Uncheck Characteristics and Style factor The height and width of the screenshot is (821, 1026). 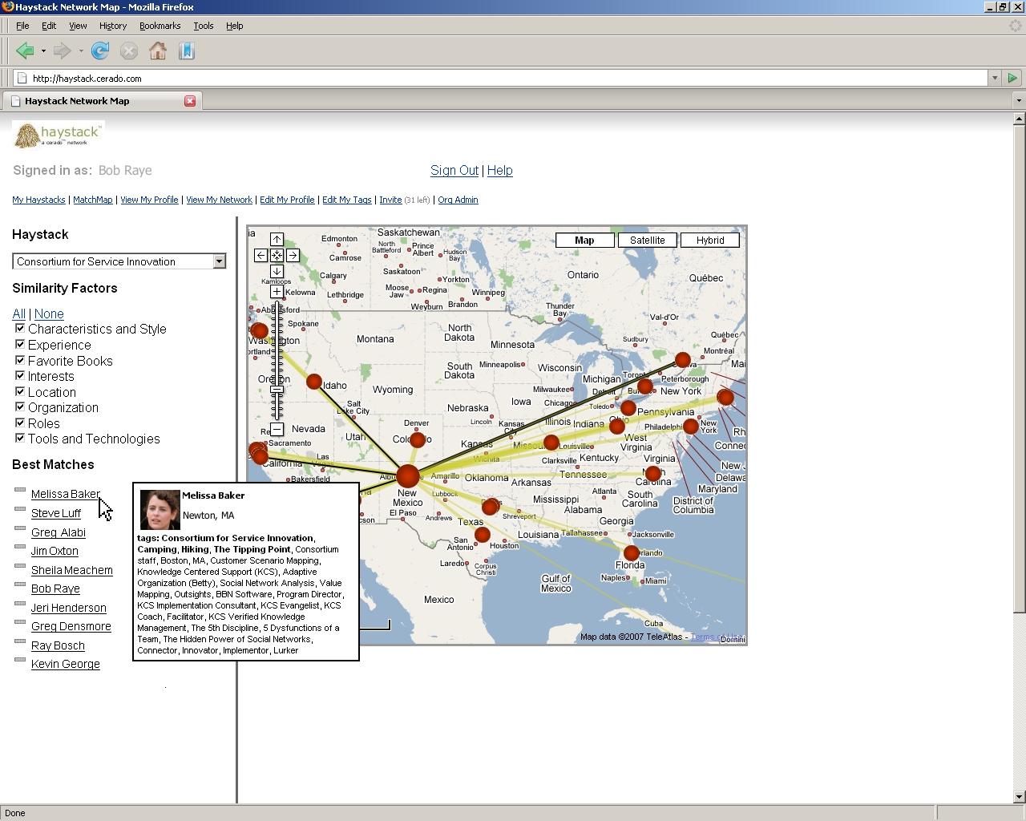click(x=20, y=329)
